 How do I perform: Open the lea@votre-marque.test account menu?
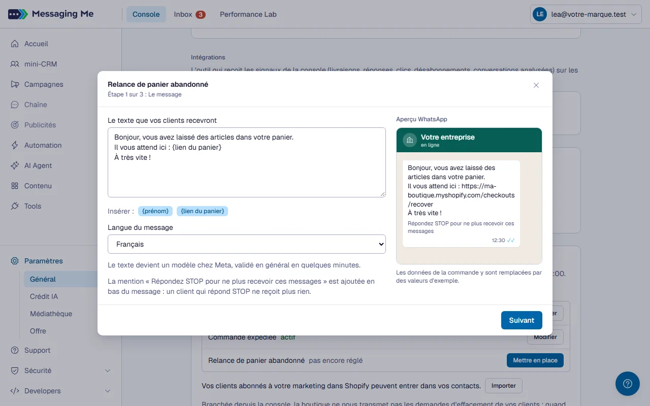pyautogui.click(x=586, y=14)
